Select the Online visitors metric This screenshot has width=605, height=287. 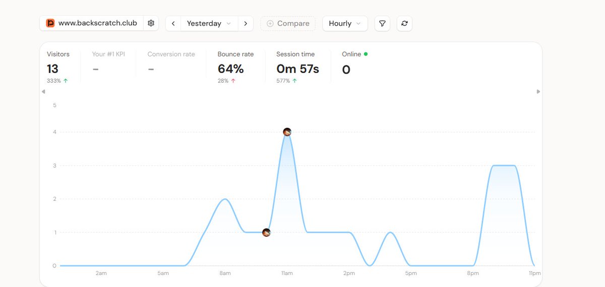pyautogui.click(x=351, y=54)
